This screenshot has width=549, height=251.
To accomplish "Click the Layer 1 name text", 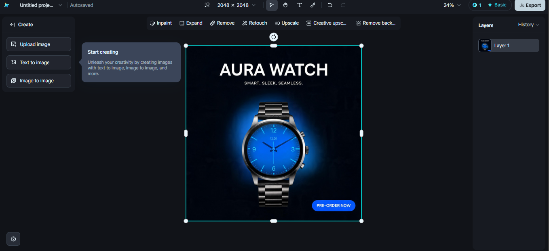I will (502, 46).
